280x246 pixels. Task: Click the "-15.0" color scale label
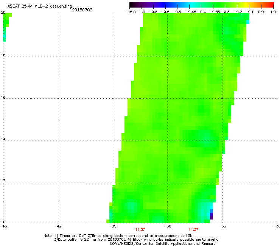(x=131, y=12)
